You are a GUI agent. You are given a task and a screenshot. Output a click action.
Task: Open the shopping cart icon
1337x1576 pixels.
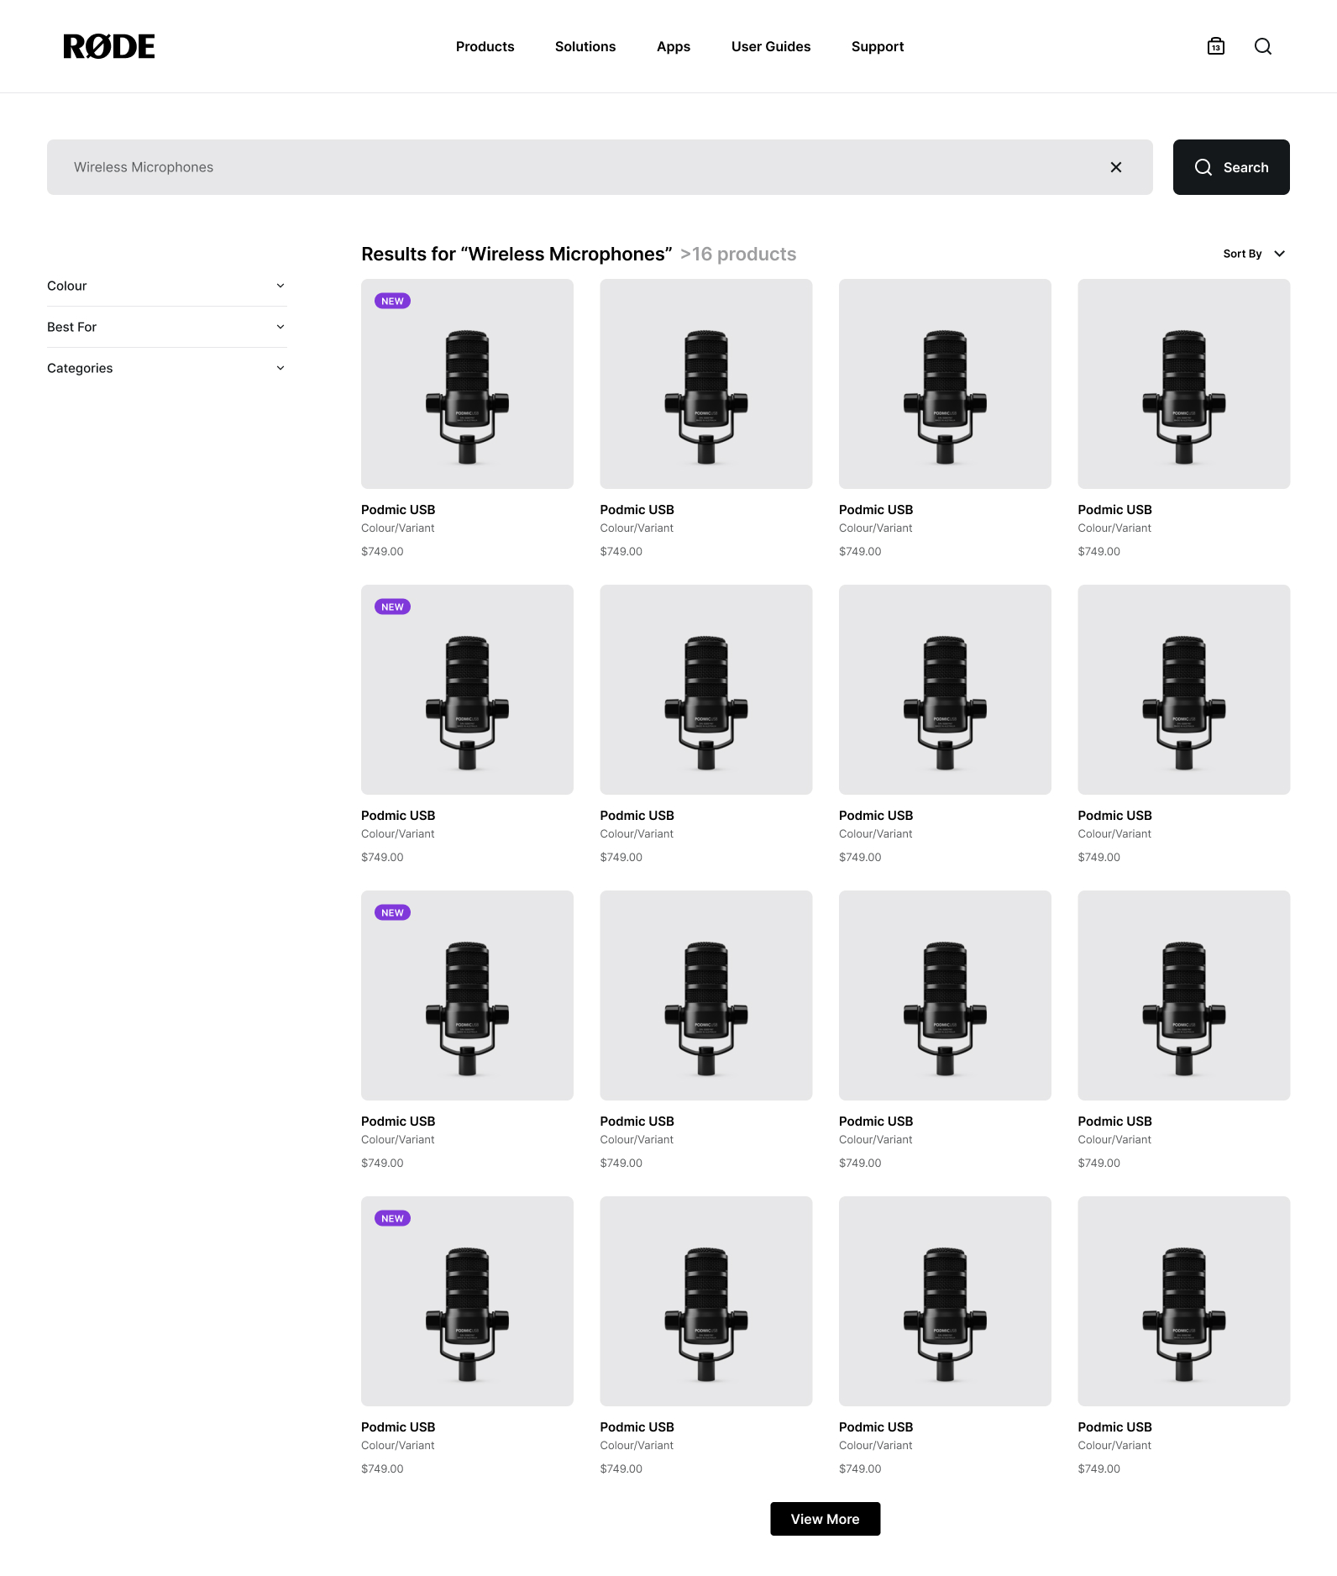click(1216, 46)
